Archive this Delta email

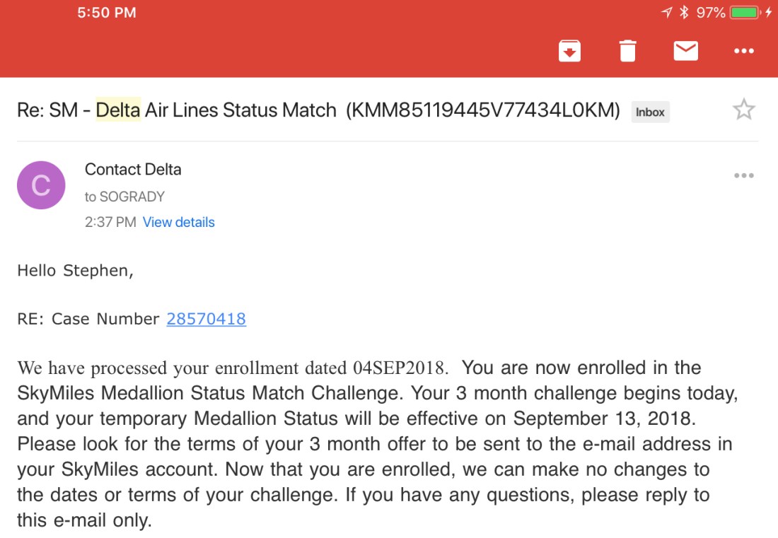point(569,50)
